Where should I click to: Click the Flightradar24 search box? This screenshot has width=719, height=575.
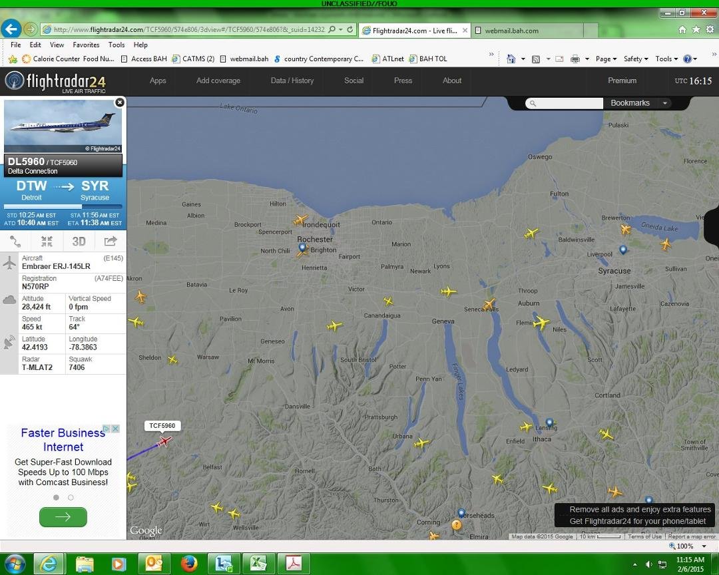tap(564, 103)
